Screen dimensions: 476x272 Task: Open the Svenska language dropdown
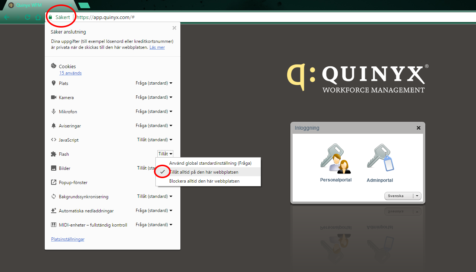tap(403, 196)
